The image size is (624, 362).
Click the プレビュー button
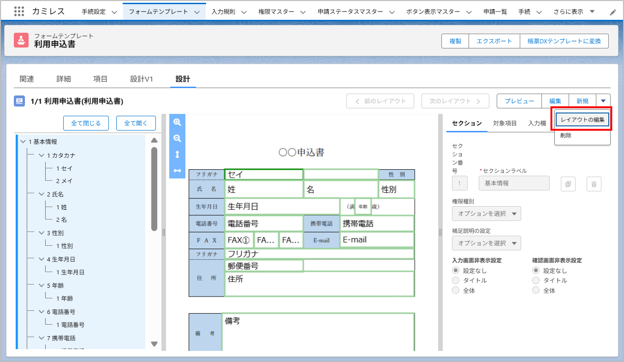pyautogui.click(x=519, y=101)
